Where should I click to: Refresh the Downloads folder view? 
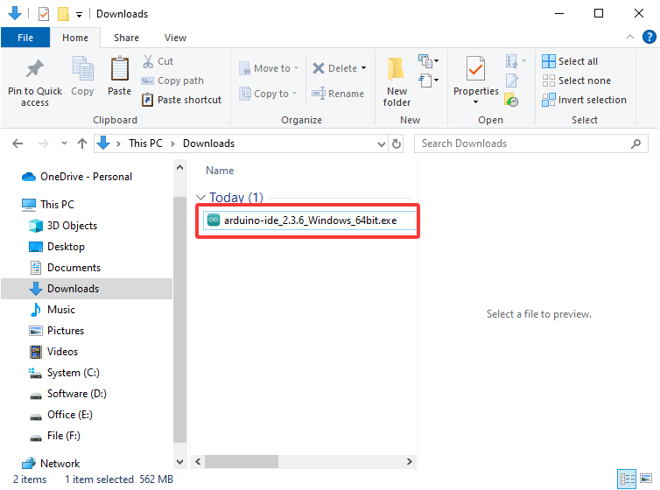(396, 143)
